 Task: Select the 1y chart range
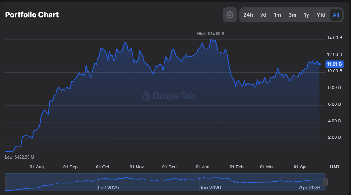306,15
